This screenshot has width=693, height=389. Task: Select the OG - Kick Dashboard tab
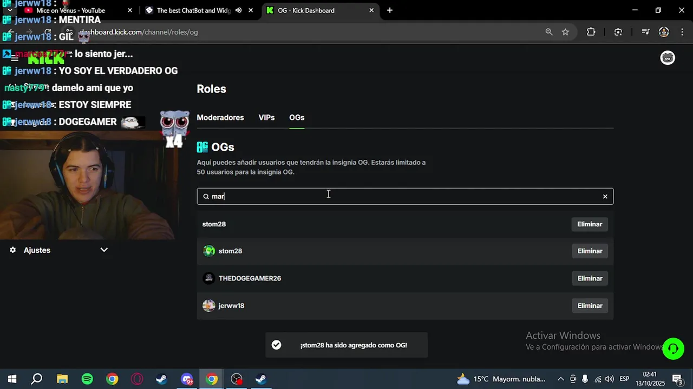point(306,10)
